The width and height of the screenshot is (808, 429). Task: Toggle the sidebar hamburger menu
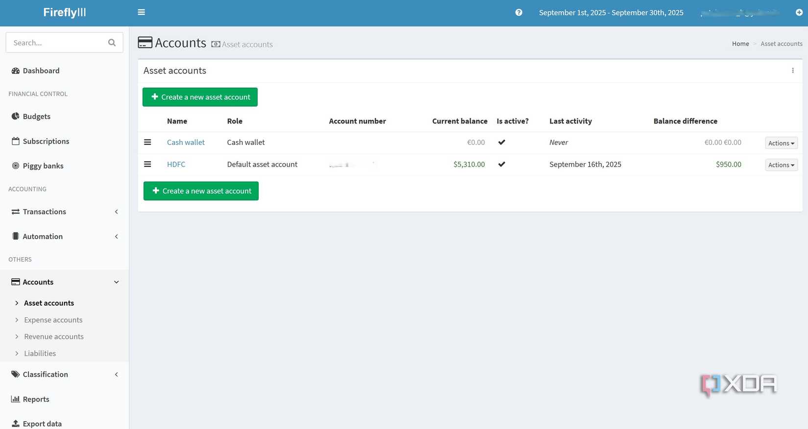pyautogui.click(x=142, y=12)
